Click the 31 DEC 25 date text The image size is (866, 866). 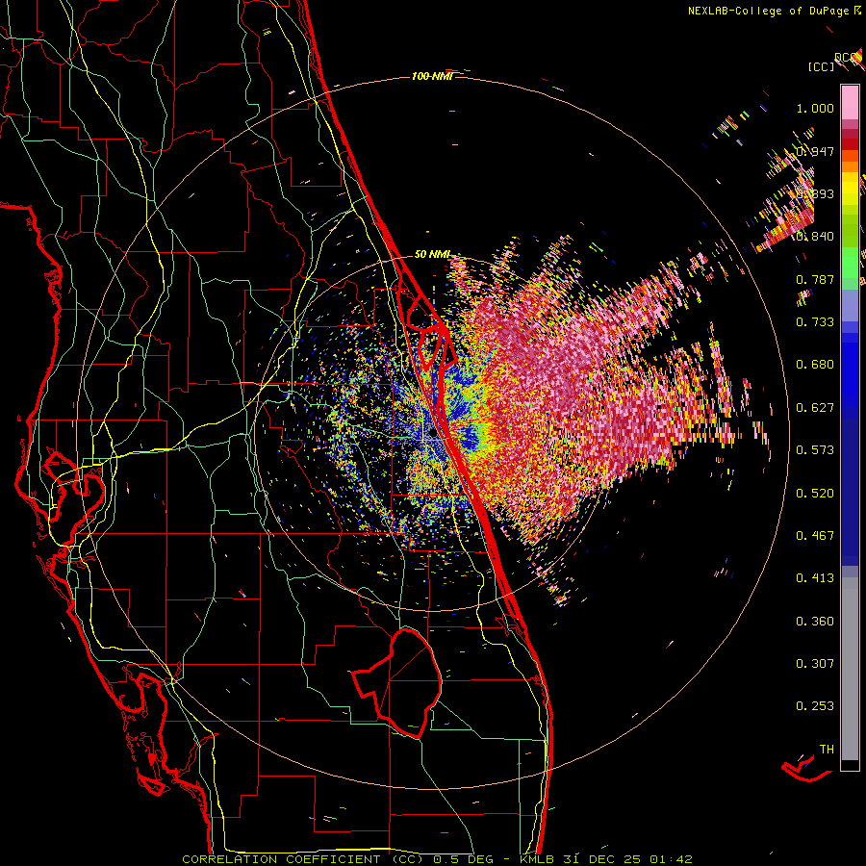point(601,859)
